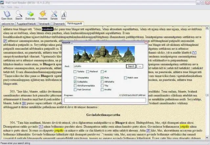Click the Progress bar in Search dialog
The image size is (210, 145).
click(x=105, y=100)
